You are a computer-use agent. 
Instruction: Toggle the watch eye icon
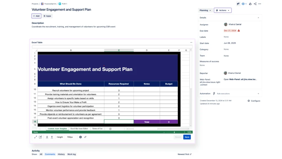pos(243,4)
